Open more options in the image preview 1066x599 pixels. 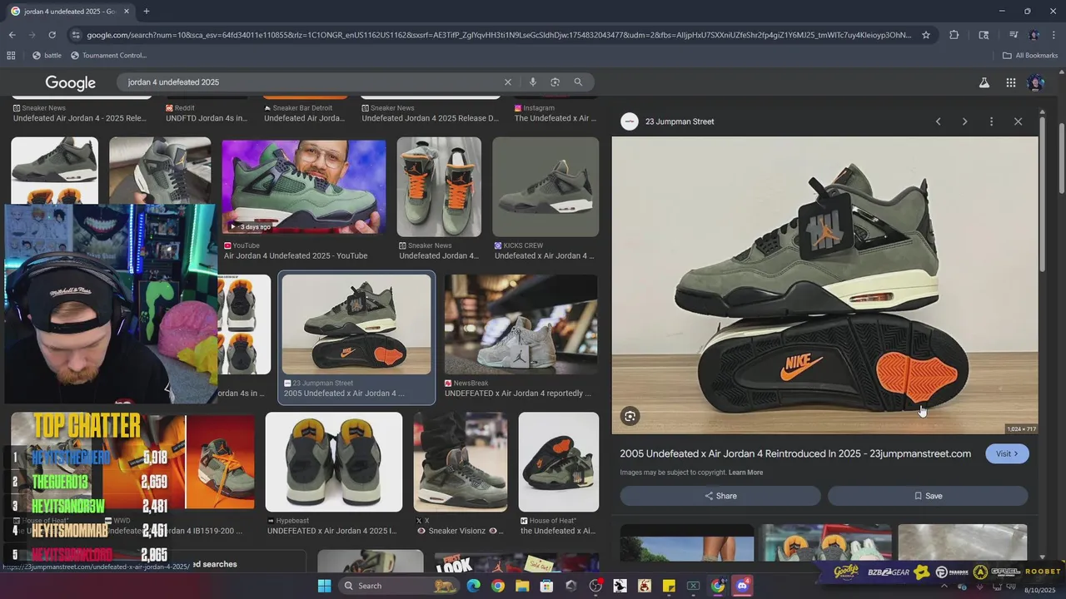(x=991, y=121)
